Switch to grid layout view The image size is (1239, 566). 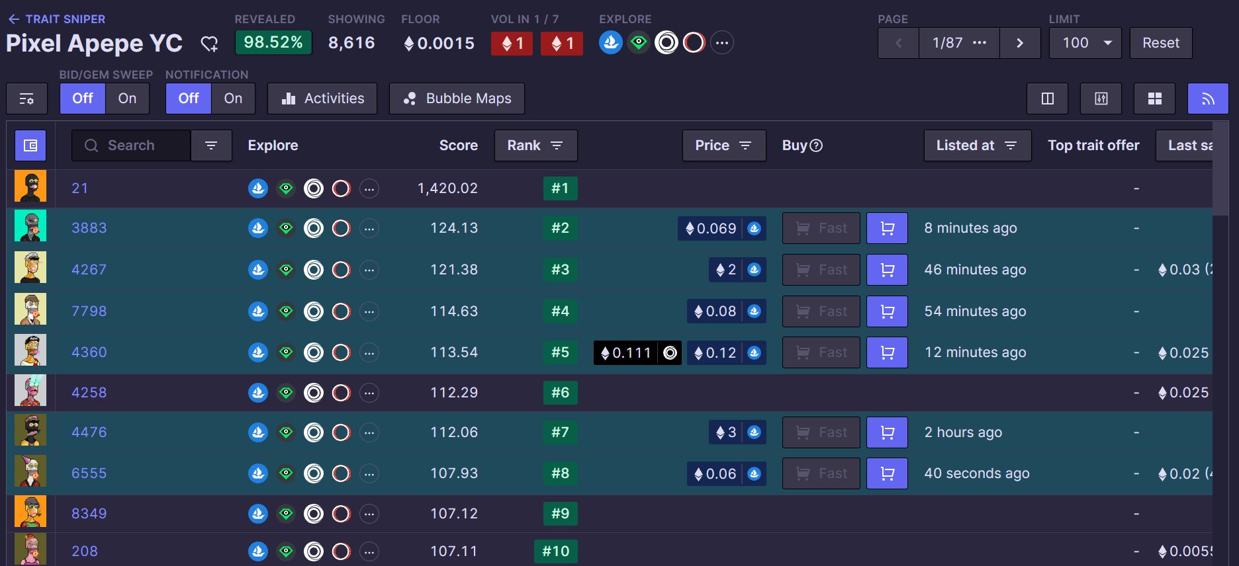(1155, 99)
